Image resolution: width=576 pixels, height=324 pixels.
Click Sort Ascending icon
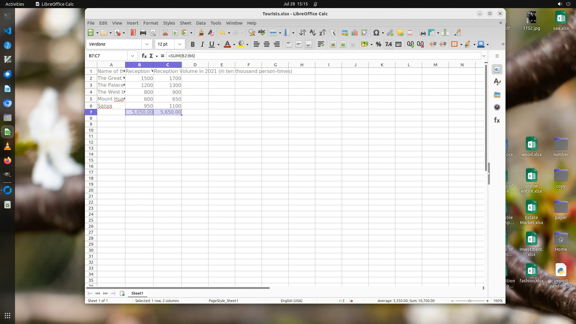(x=313, y=33)
